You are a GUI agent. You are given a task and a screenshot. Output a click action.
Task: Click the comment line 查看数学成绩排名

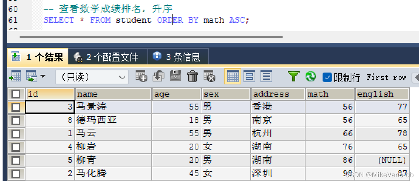click(108, 9)
